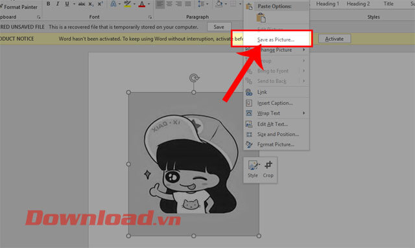Select Link in context menu
This screenshot has height=248, width=415.
[276, 92]
